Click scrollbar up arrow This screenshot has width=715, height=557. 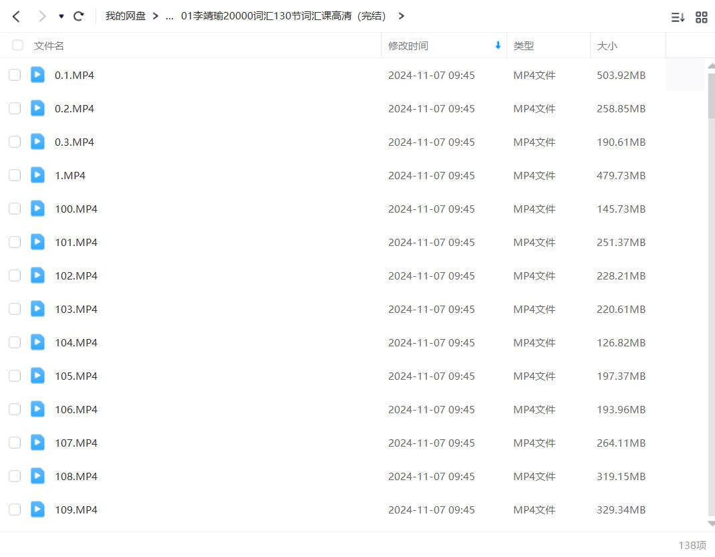click(712, 66)
